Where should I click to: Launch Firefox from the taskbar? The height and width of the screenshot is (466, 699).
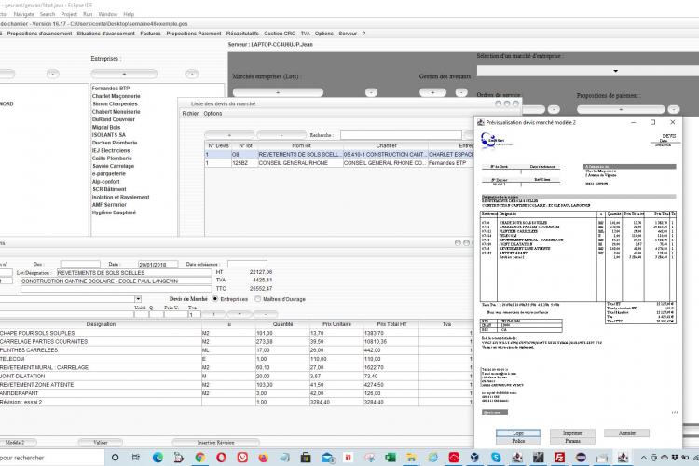click(264, 457)
